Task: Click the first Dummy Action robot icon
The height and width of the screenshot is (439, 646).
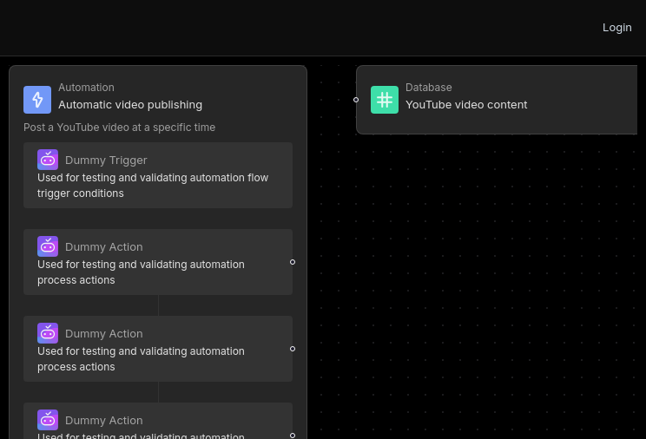Action: 48,246
